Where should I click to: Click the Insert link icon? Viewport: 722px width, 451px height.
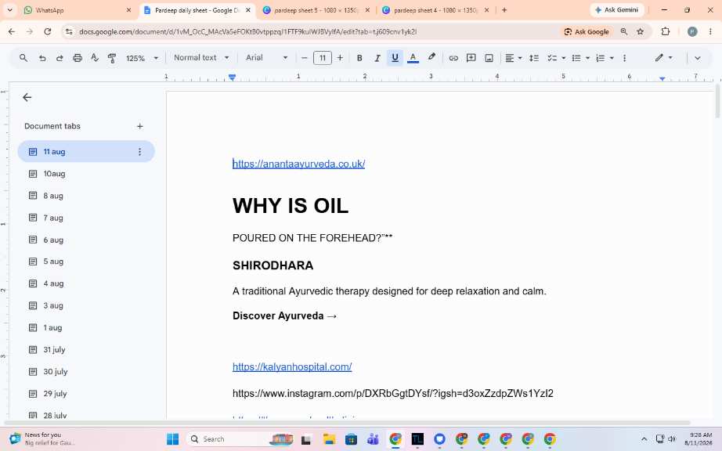coord(453,58)
